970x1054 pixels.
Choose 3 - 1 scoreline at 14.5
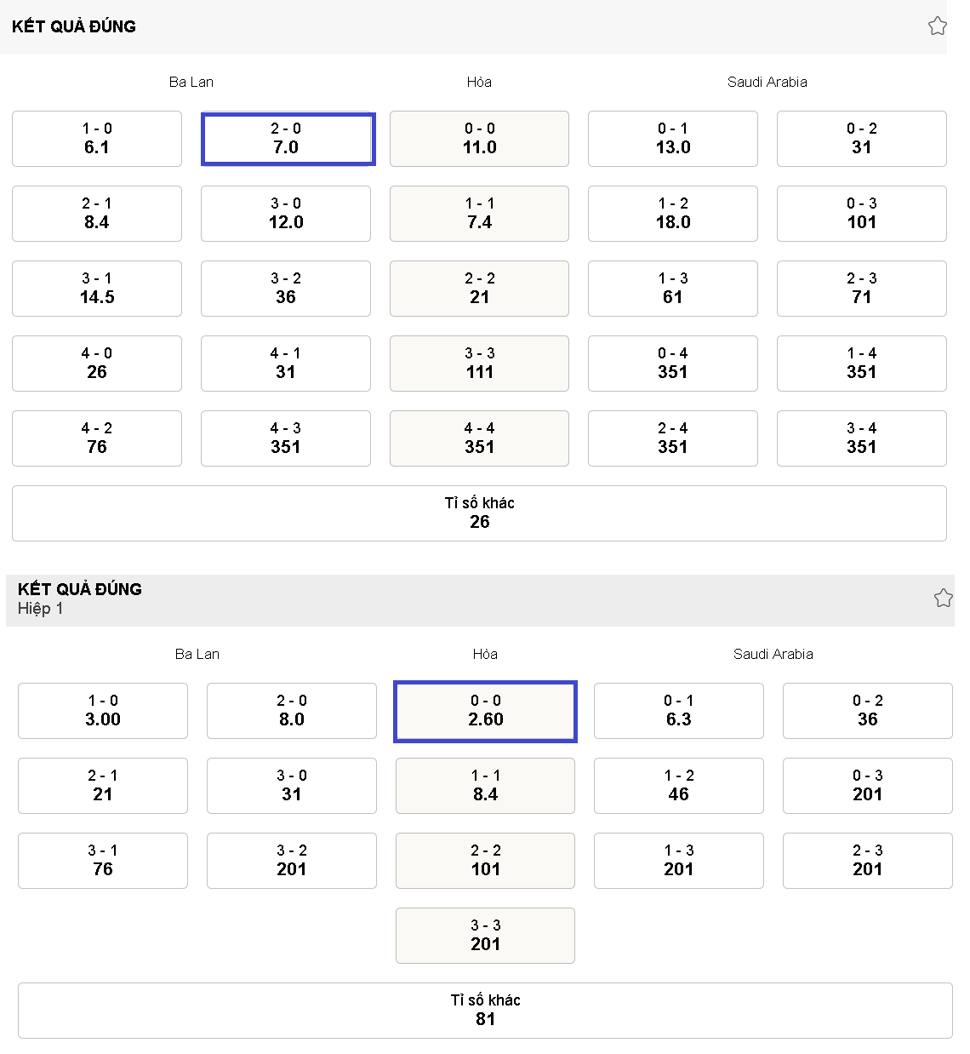[97, 289]
